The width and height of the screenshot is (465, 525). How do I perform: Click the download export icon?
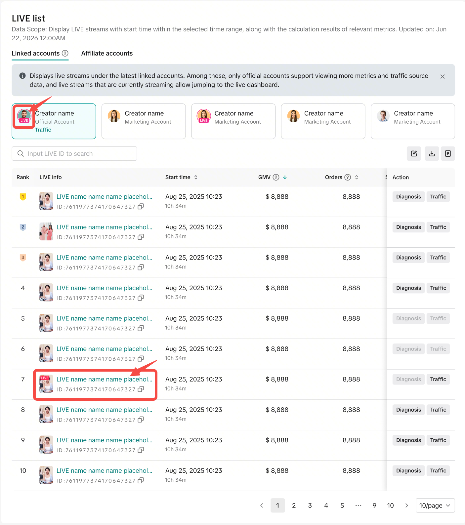point(432,154)
